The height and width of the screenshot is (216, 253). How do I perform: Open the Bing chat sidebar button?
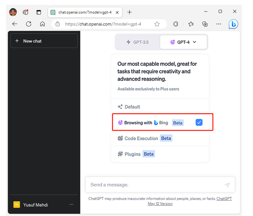click(233, 24)
